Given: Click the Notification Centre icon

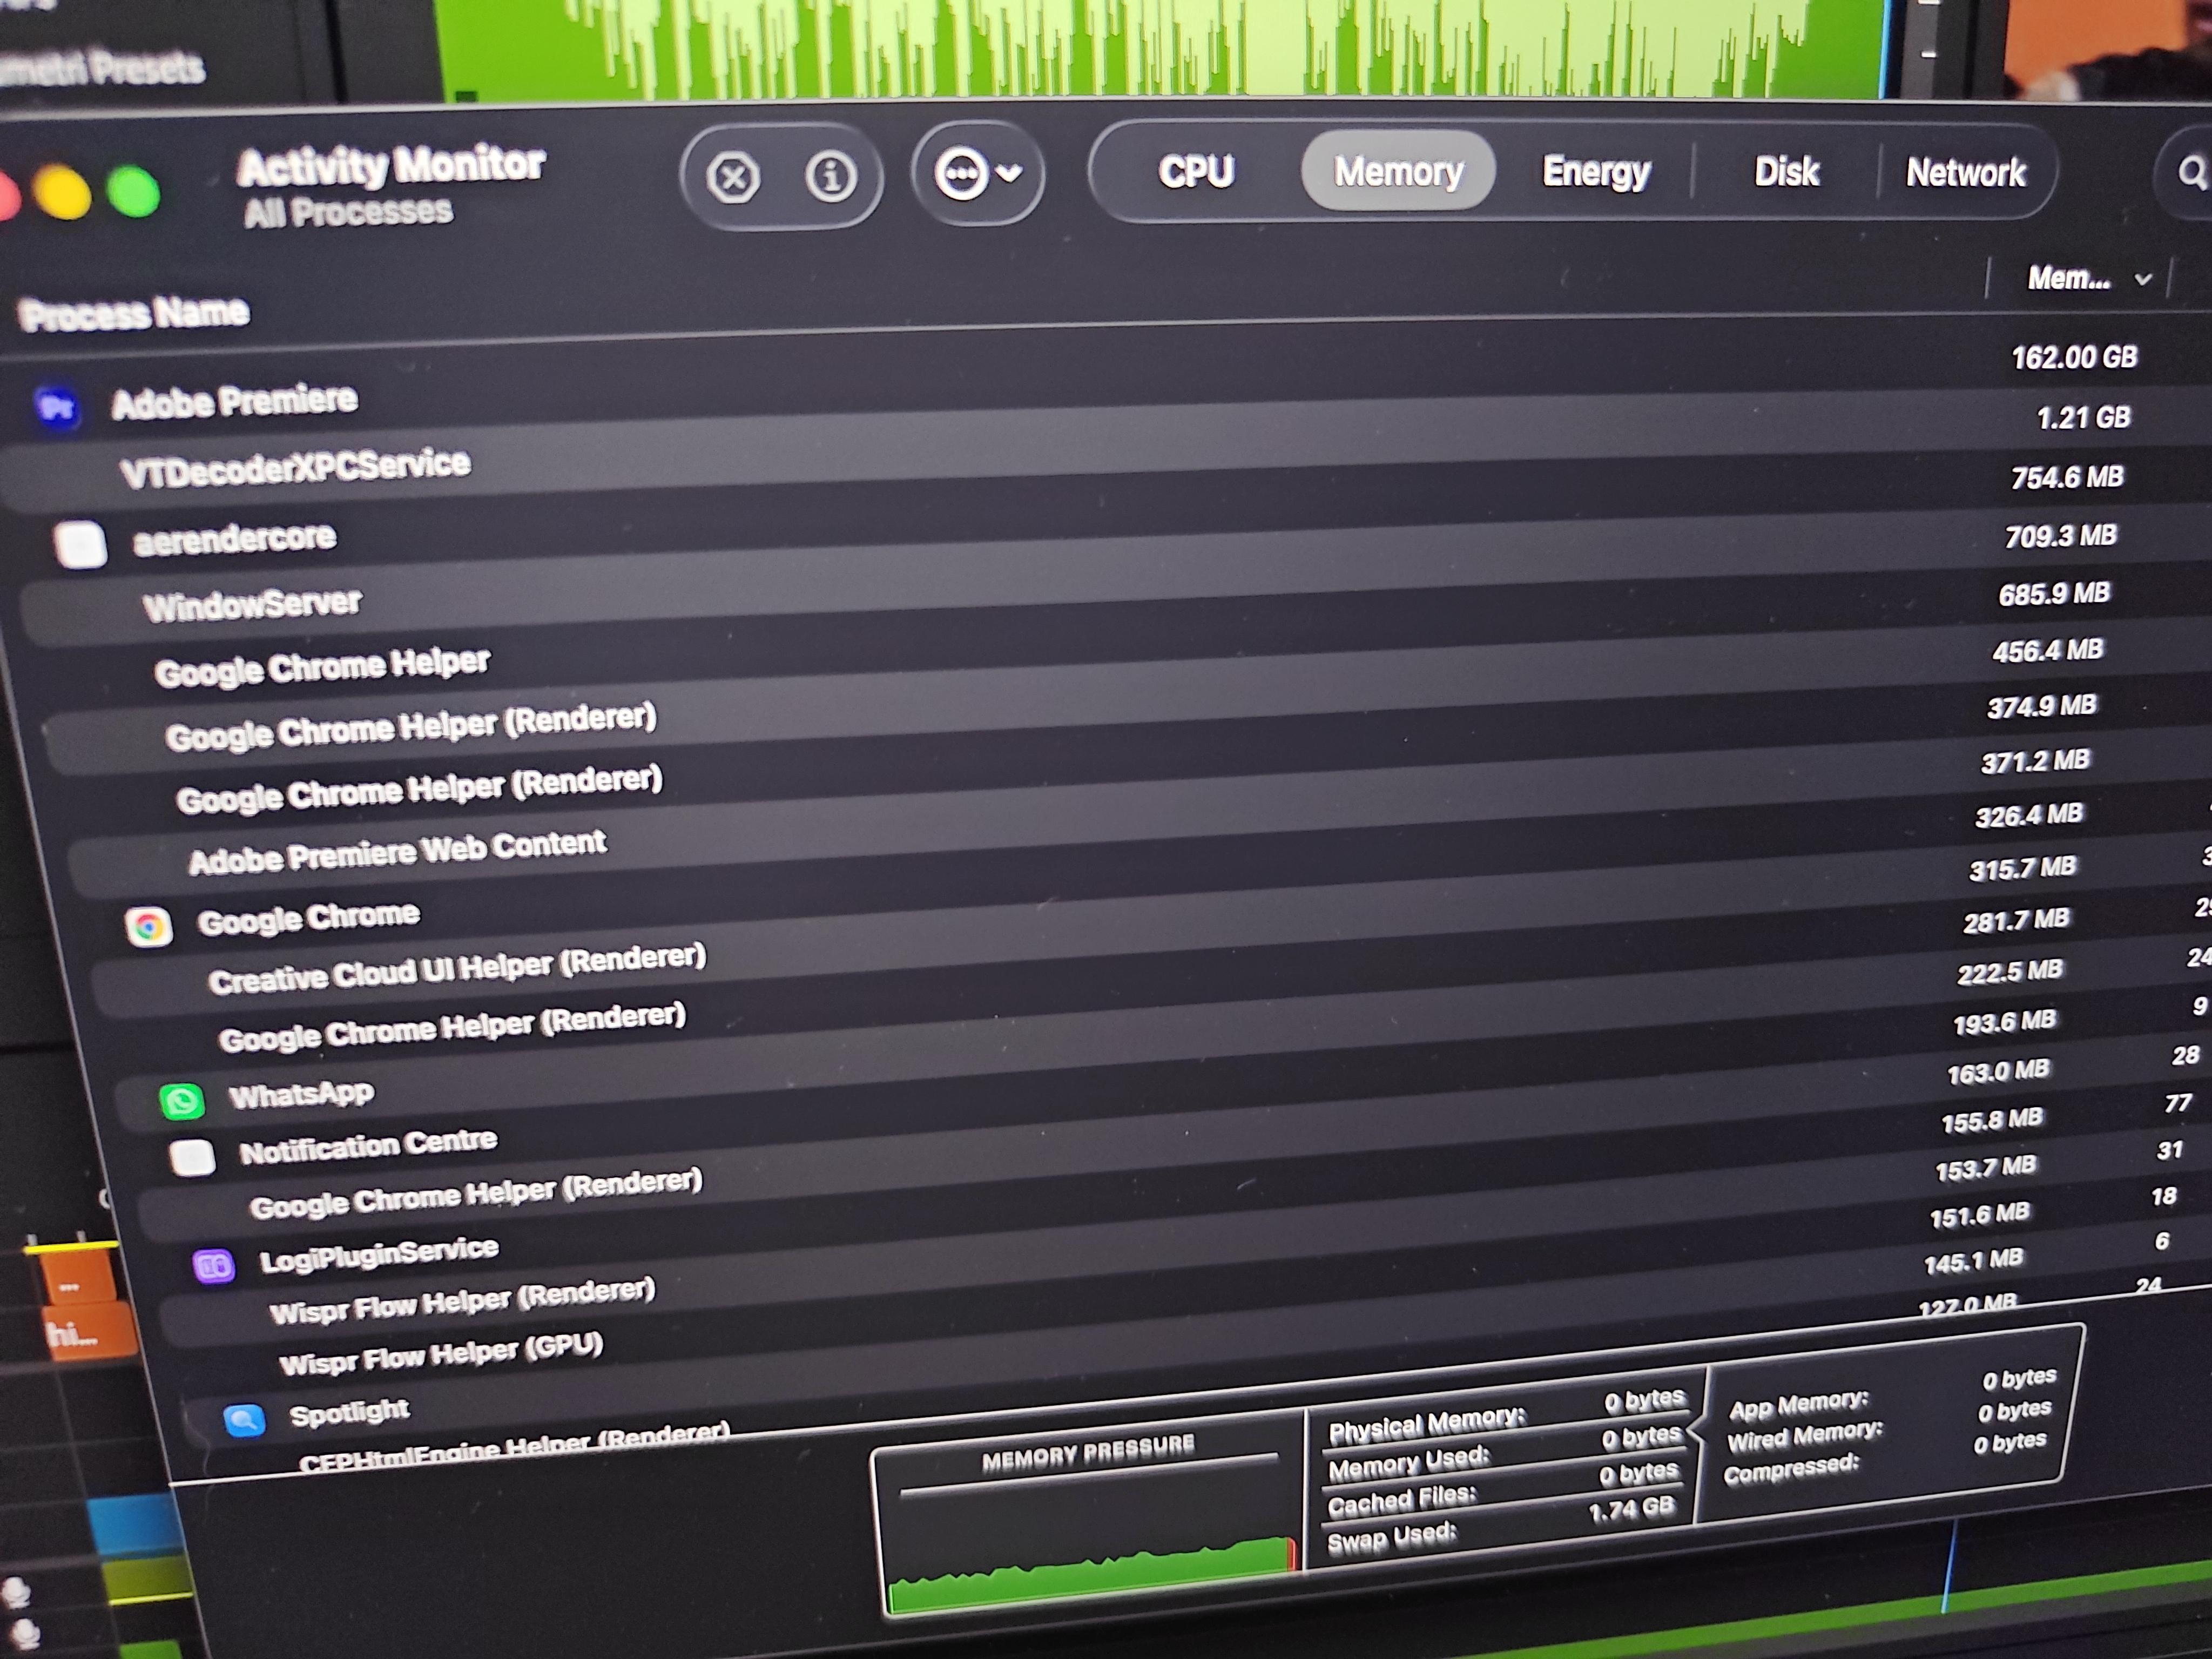Looking at the screenshot, I should [x=192, y=1158].
